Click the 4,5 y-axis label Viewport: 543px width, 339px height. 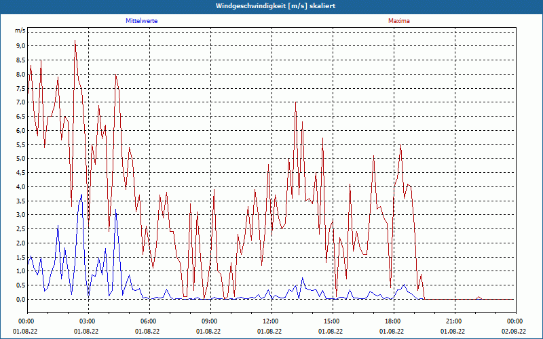tap(20, 173)
